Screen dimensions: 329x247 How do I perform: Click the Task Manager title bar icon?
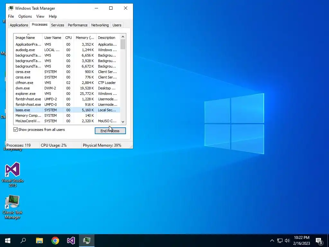[x=11, y=8]
